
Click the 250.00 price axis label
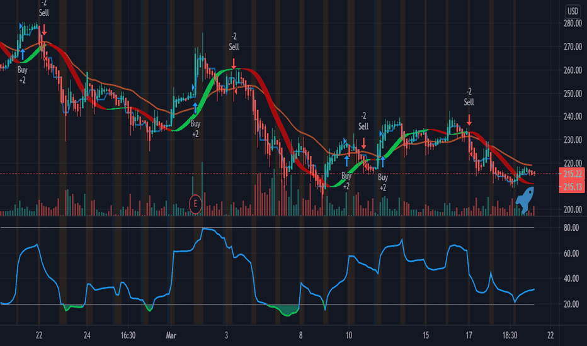[x=573, y=94]
